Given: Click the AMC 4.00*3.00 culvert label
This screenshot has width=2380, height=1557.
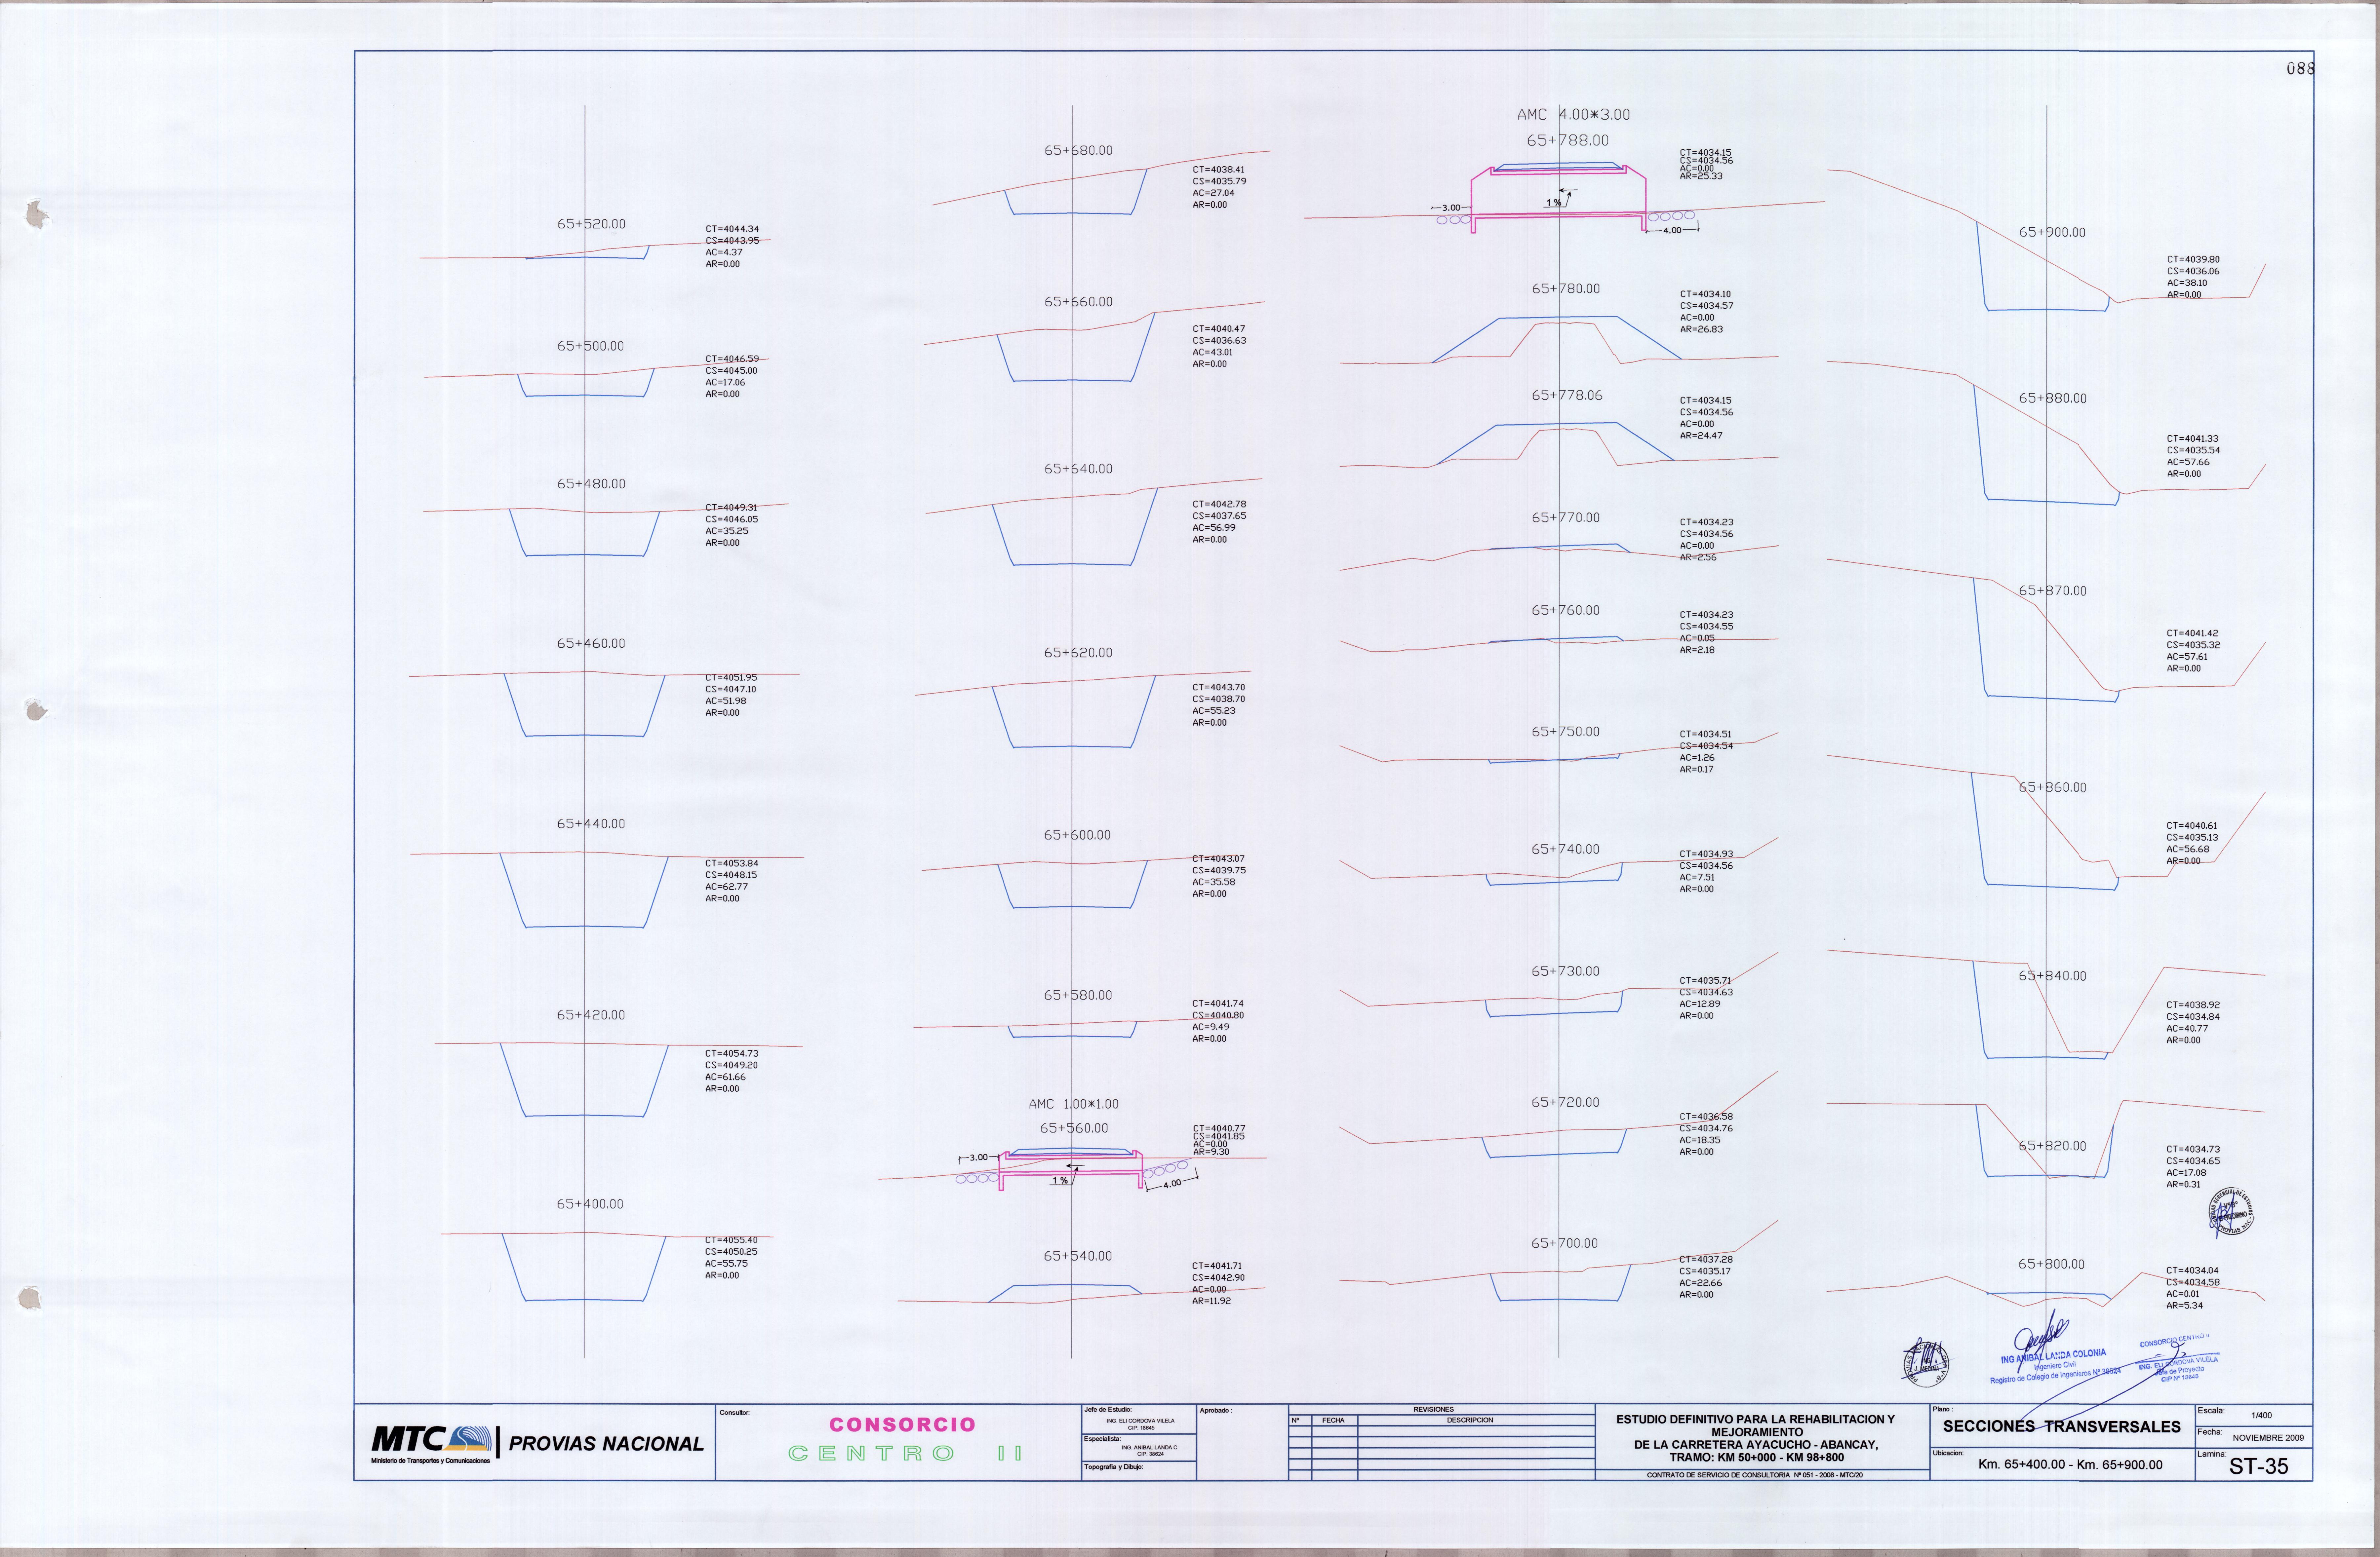Looking at the screenshot, I should 1574,115.
